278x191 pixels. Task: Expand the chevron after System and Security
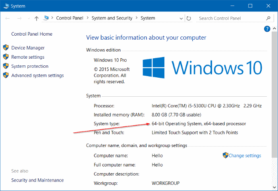click(136, 18)
